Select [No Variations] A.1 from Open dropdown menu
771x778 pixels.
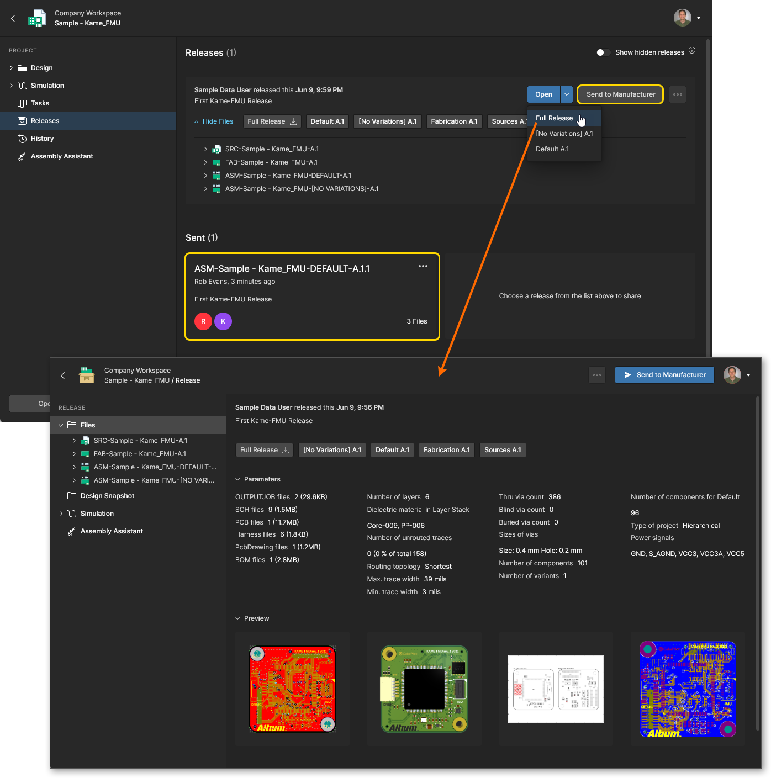tap(564, 134)
